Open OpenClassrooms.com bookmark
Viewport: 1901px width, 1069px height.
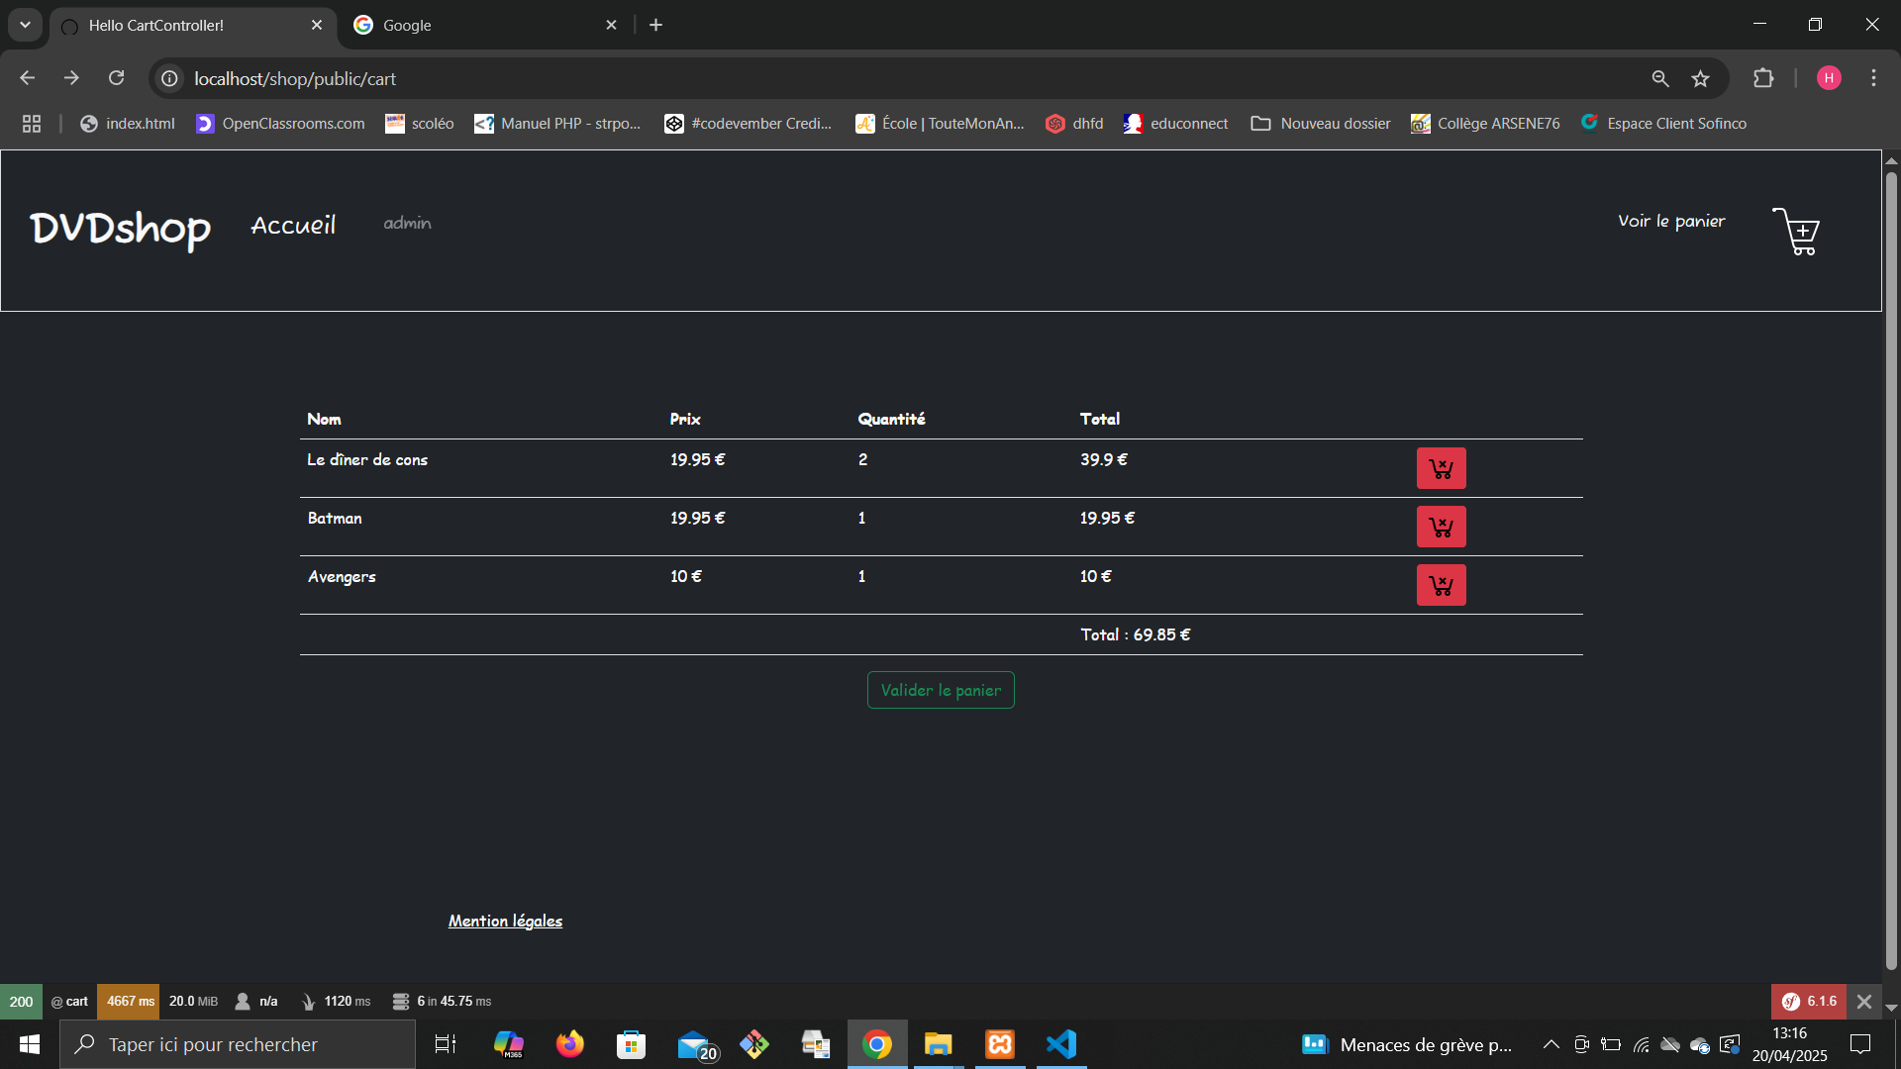(280, 124)
